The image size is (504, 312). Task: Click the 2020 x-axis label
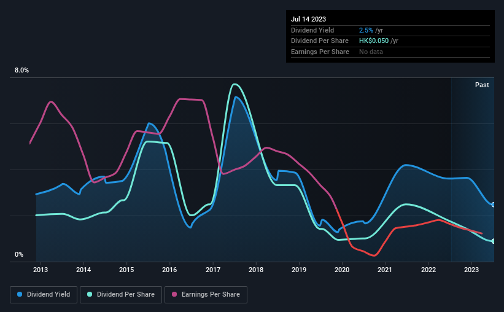pos(342,270)
